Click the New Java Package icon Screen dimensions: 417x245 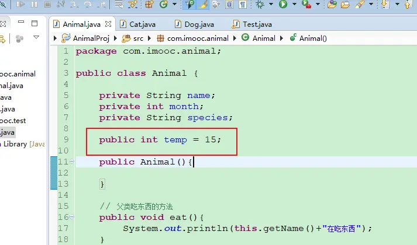click(x=150, y=4)
